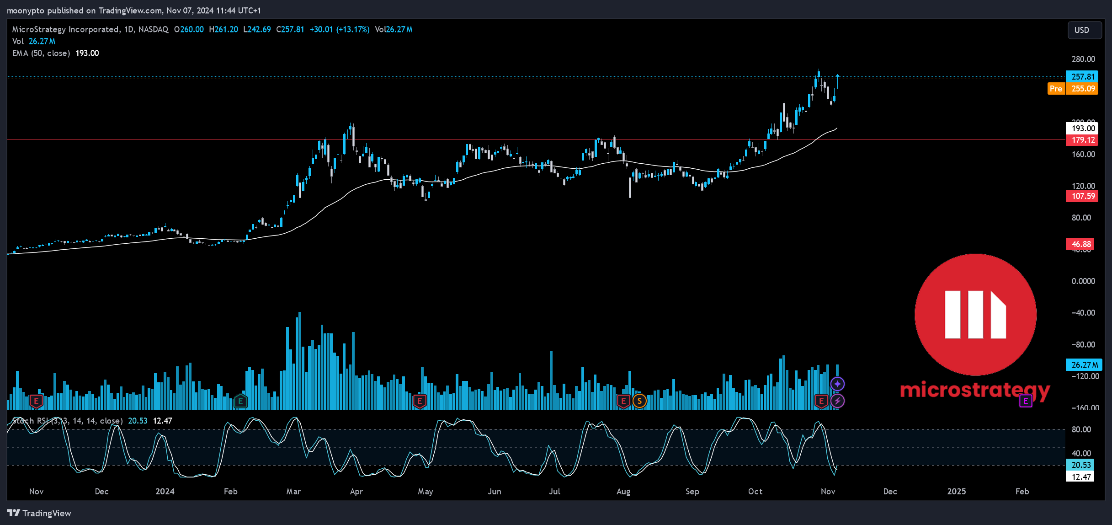Click the 12.47 Stoch RSI D label
Image resolution: width=1112 pixels, height=525 pixels.
[1080, 477]
